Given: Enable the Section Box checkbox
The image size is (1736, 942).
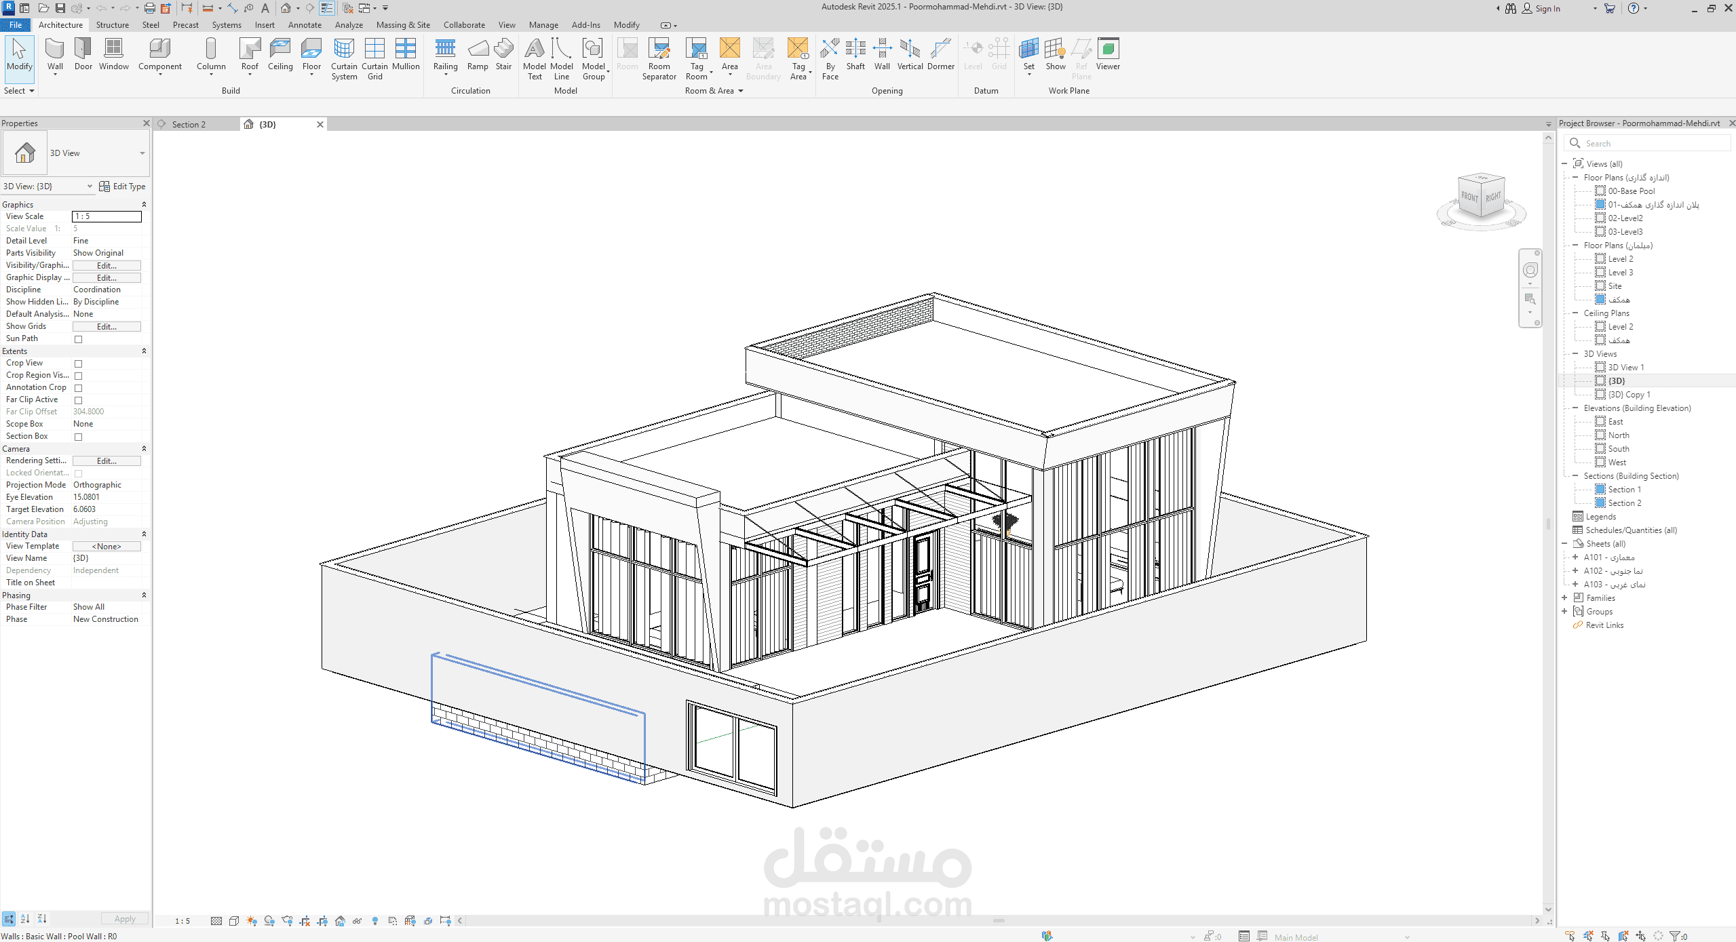Looking at the screenshot, I should click(x=79, y=437).
